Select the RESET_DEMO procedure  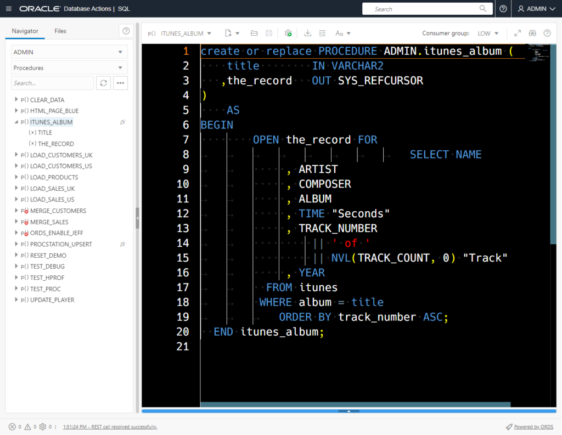tap(48, 256)
